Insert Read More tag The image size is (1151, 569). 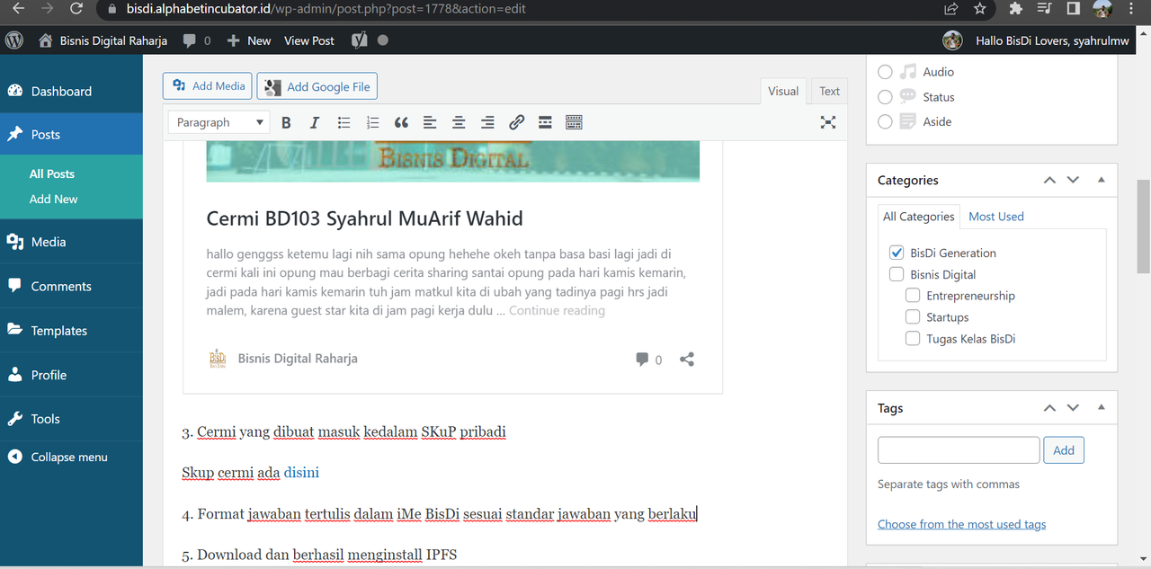coord(545,122)
